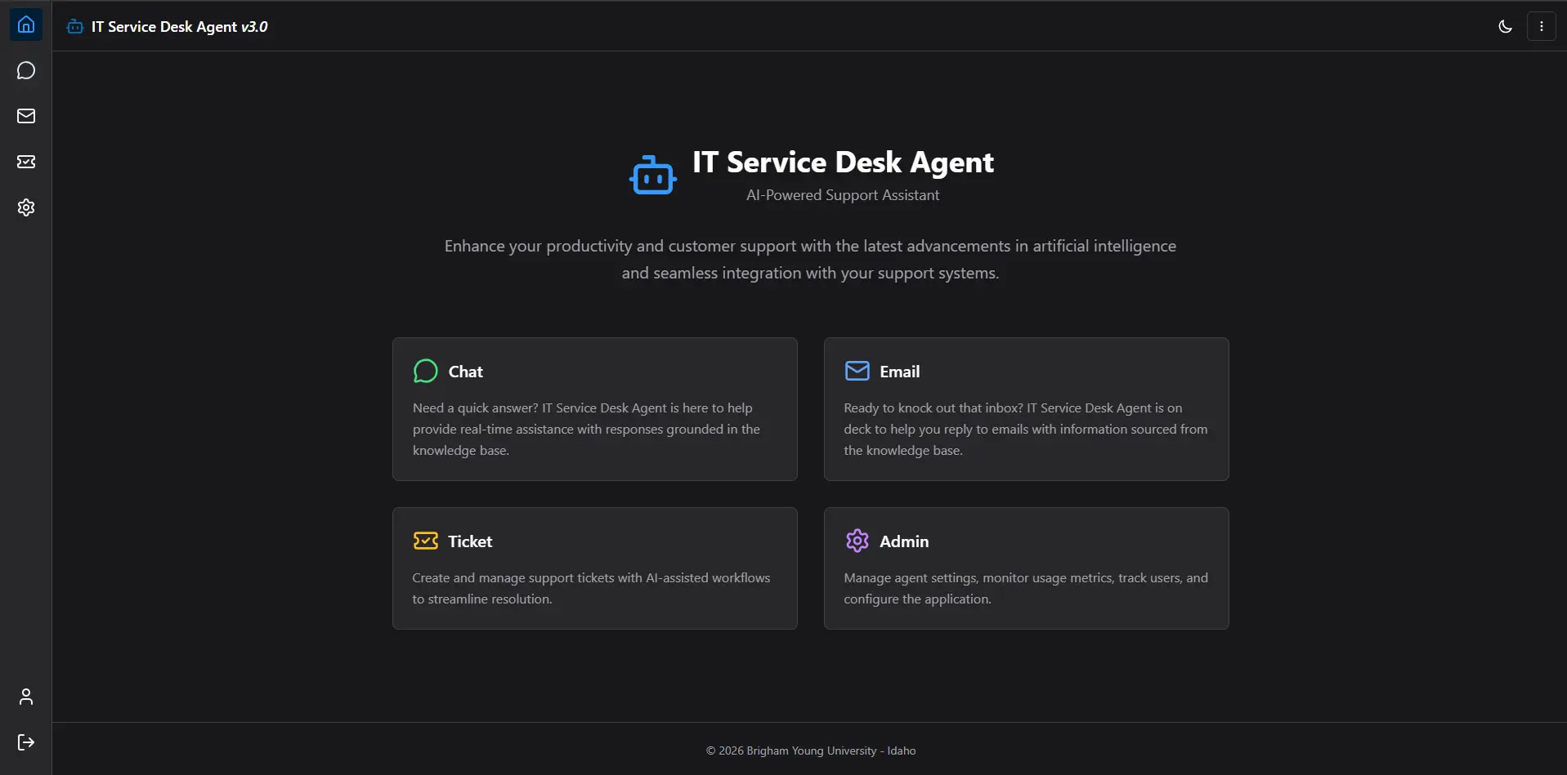This screenshot has height=775, width=1567.
Task: Click the blue envelope icon on the Email card
Action: (857, 372)
